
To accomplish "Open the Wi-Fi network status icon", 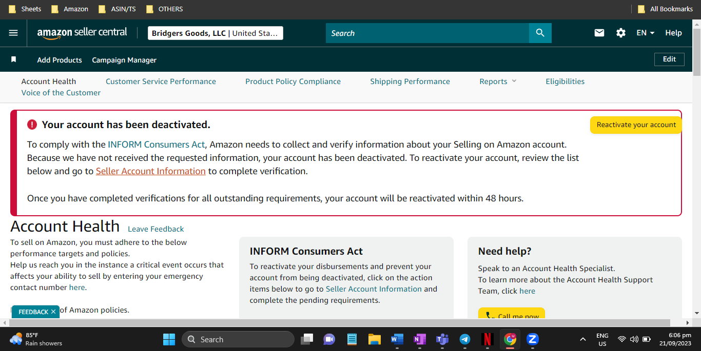I will coord(622,339).
